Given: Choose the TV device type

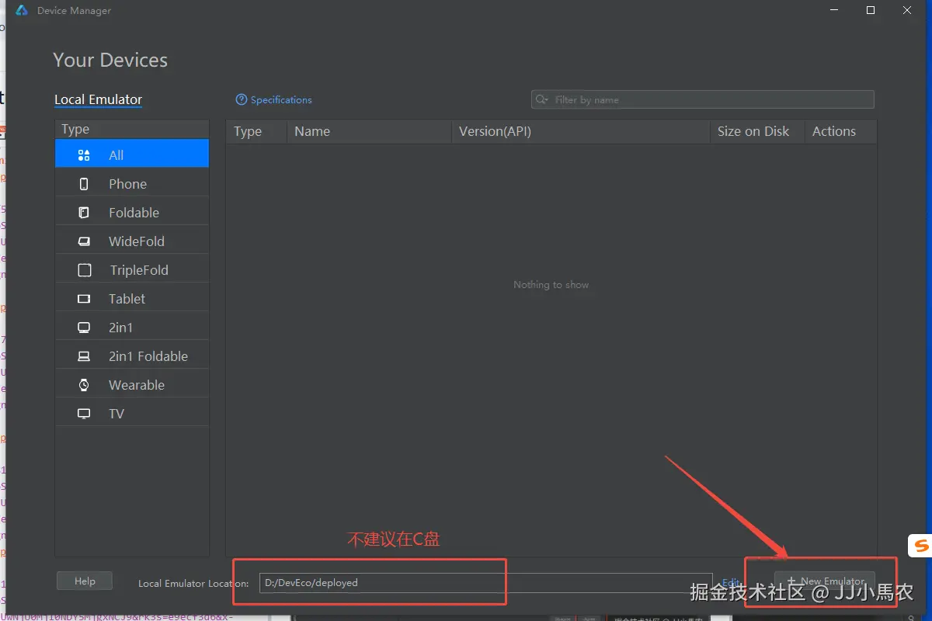Looking at the screenshot, I should pyautogui.click(x=132, y=414).
